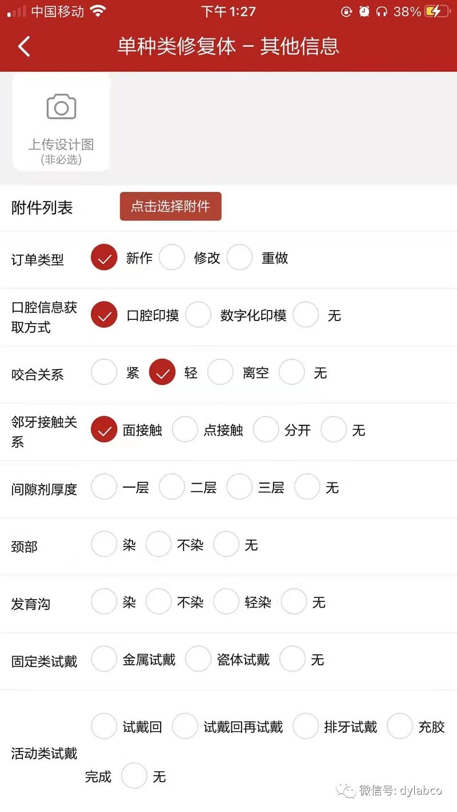Deselect the checked 新作 option

click(x=104, y=258)
